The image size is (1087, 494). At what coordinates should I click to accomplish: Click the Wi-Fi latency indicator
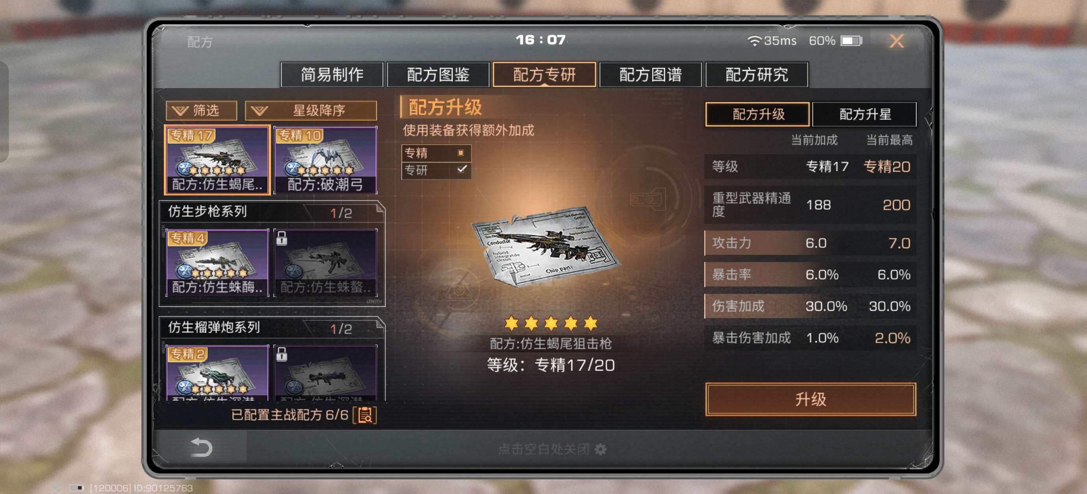click(x=772, y=41)
